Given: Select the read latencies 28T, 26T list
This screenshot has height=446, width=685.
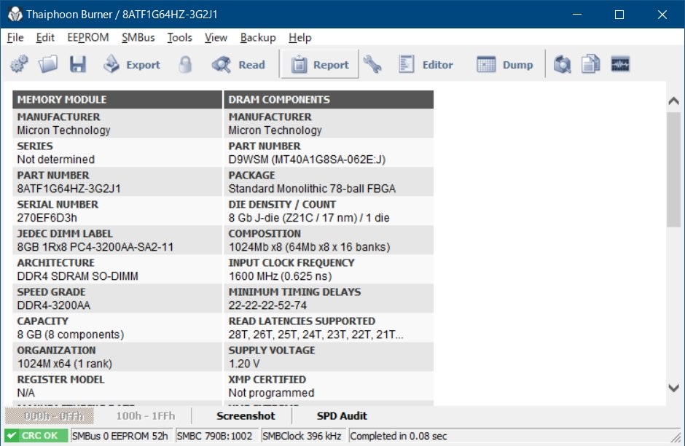Looking at the screenshot, I should coord(316,334).
